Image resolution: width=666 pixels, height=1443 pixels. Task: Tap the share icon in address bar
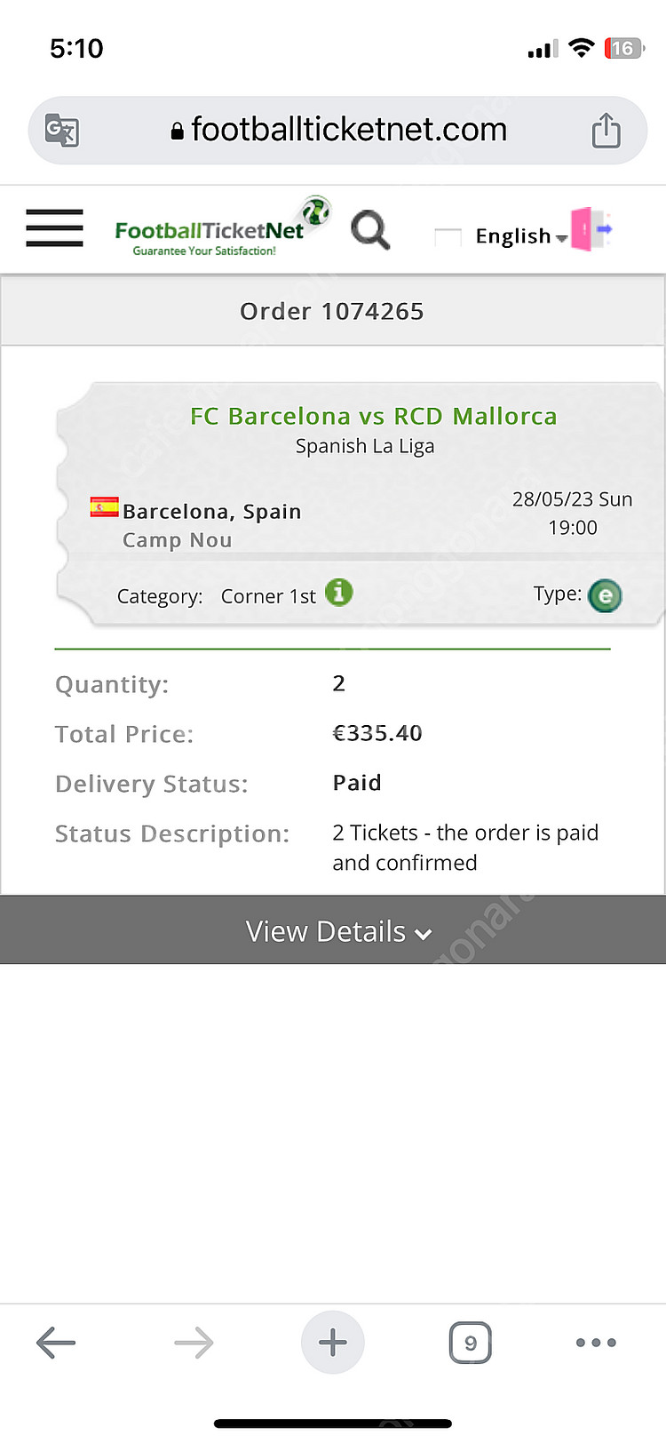tap(606, 131)
